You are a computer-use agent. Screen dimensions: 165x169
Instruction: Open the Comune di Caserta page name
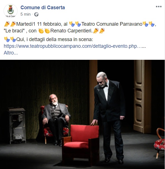point(43,8)
